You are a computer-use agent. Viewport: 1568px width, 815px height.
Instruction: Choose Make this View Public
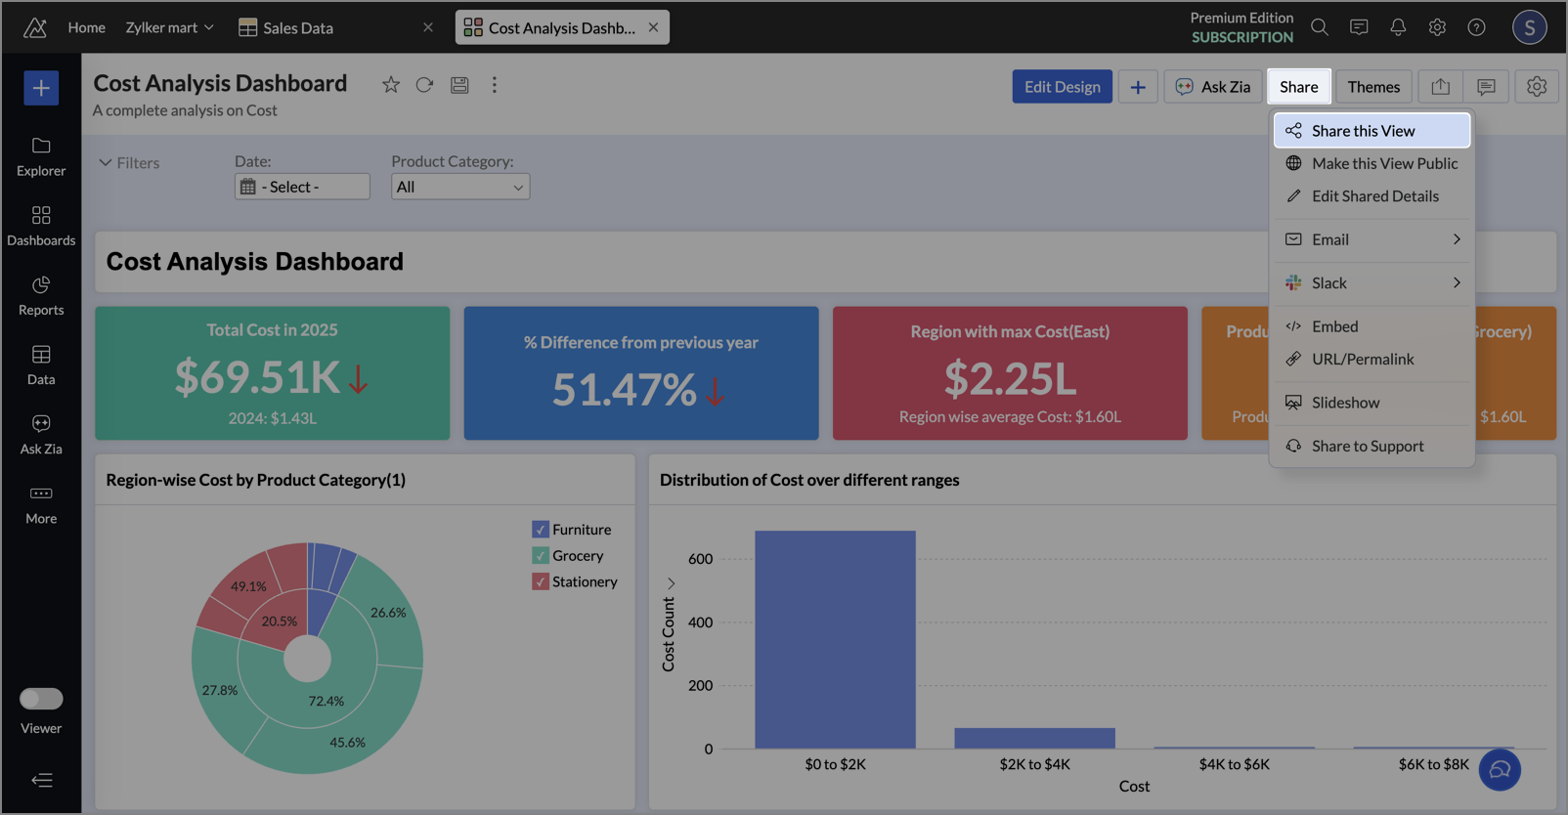(x=1383, y=163)
